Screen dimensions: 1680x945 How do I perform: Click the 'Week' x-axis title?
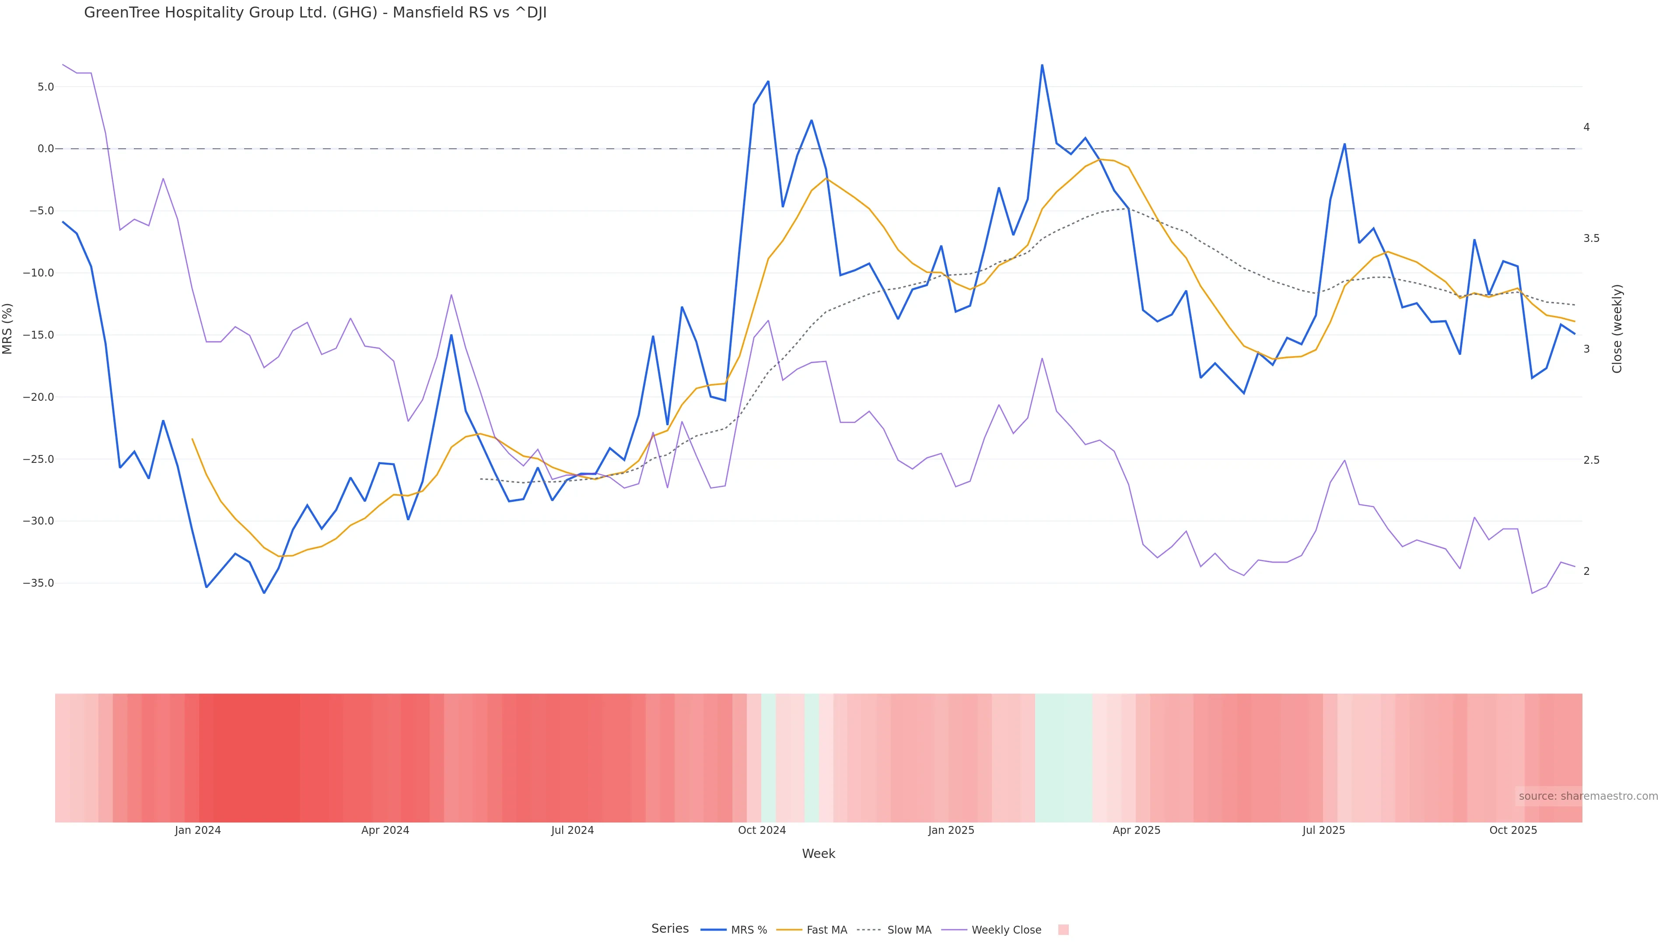click(819, 854)
